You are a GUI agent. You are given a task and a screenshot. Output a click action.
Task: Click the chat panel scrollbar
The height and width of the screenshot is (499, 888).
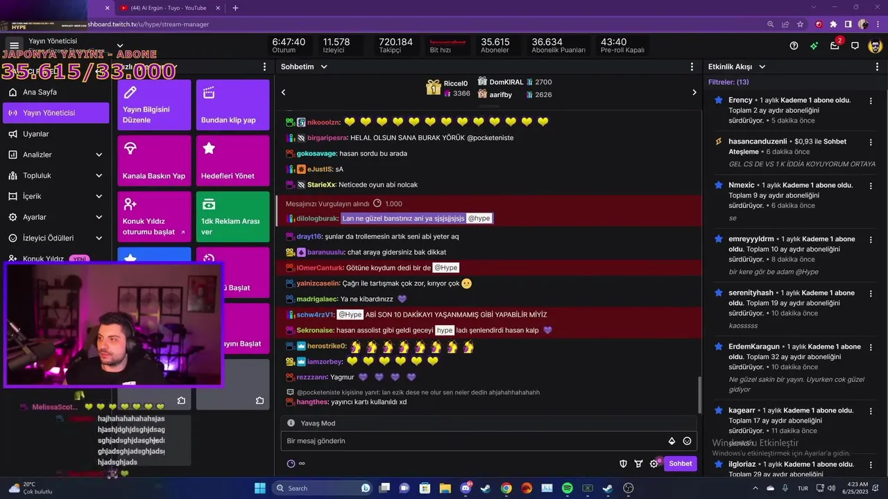click(x=699, y=395)
